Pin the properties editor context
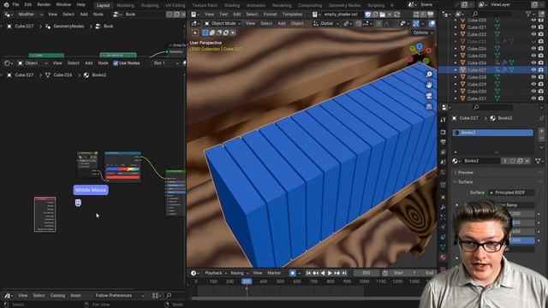The width and height of the screenshot is (548, 308). (542, 118)
